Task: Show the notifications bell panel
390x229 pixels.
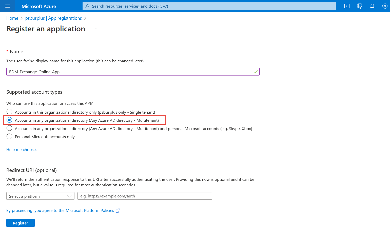Action: 372,6
